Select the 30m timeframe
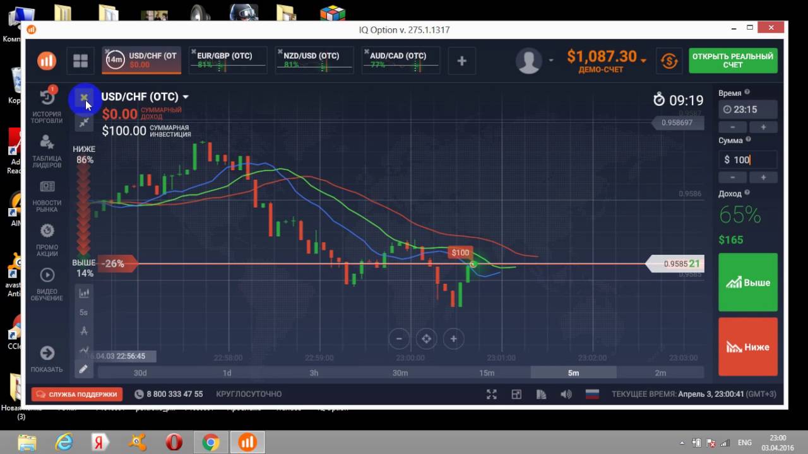Viewport: 808px width, 454px height. point(400,373)
